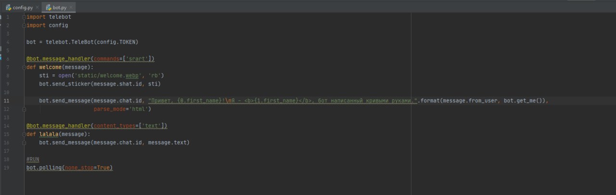This screenshot has width=616, height=195.
Task: Click the fold end marker beside import config
Action: click(x=25, y=25)
